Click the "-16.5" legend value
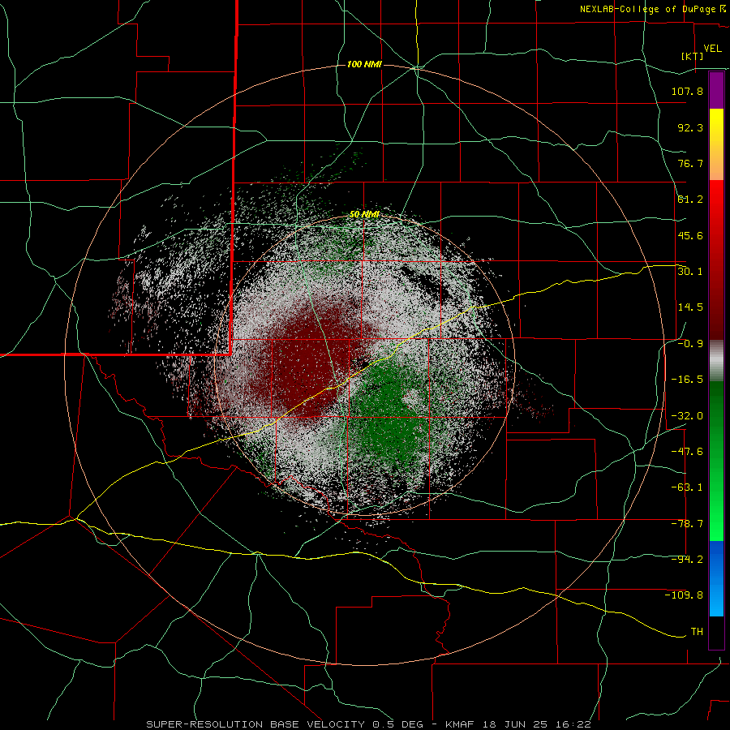 tap(687, 380)
